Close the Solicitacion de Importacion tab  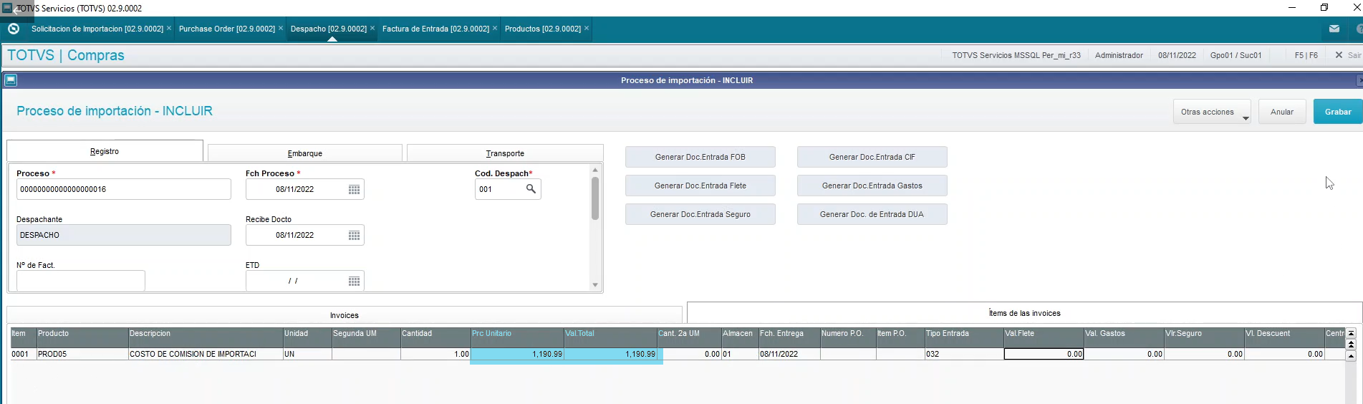pyautogui.click(x=169, y=28)
